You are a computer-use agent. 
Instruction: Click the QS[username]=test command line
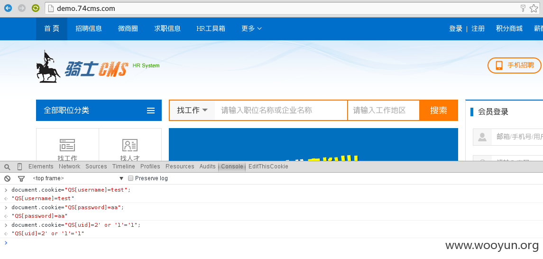pyautogui.click(x=71, y=190)
